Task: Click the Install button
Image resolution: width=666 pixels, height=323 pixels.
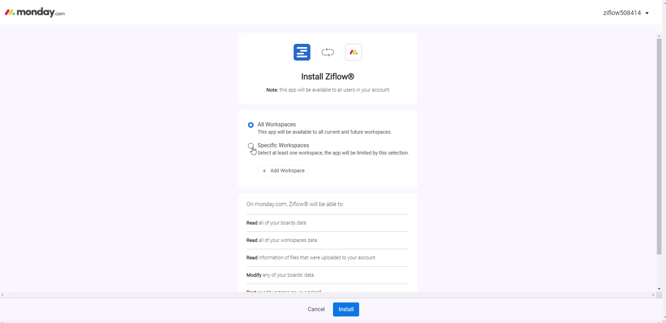Action: (346, 309)
